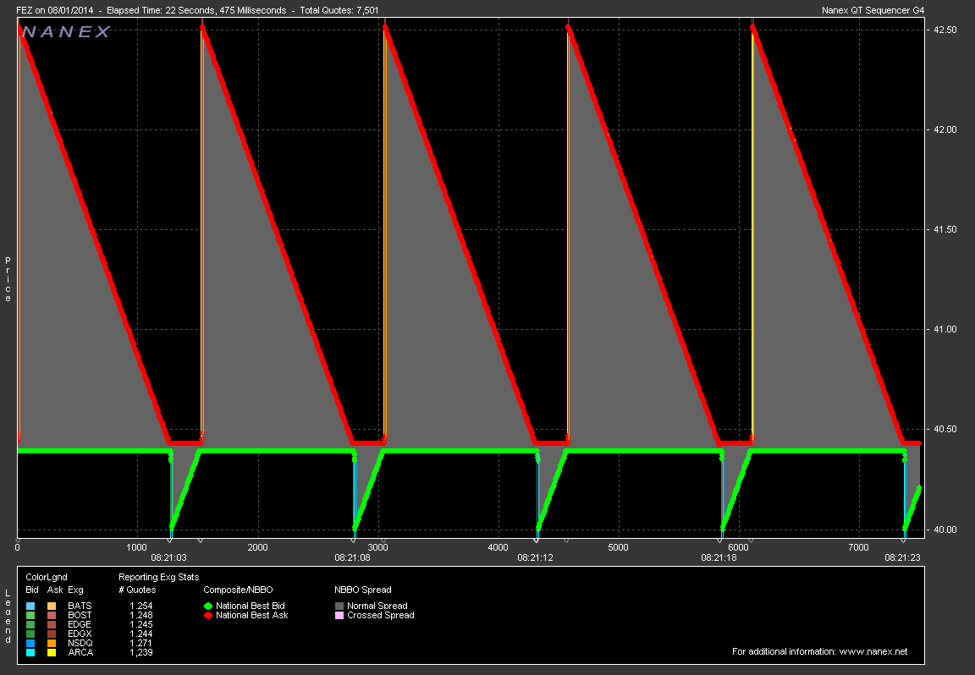Select the 08:21:12 time label
Image resolution: width=975 pixels, height=675 pixels.
click(x=536, y=557)
